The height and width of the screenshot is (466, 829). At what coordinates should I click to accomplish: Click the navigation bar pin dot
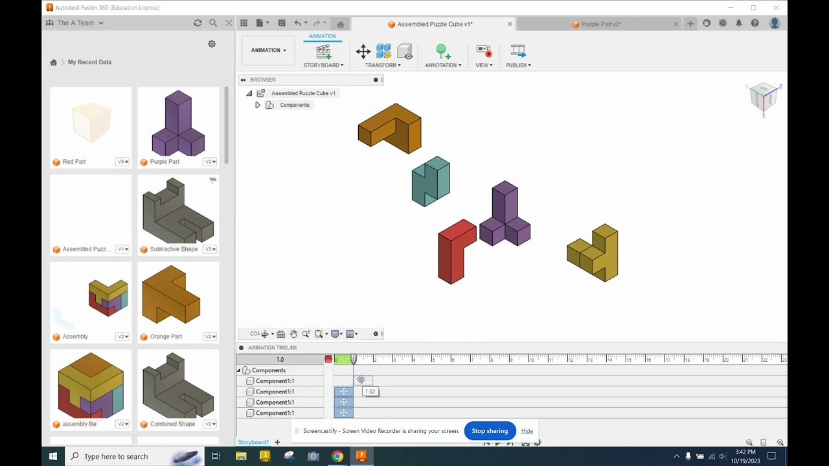point(376,334)
